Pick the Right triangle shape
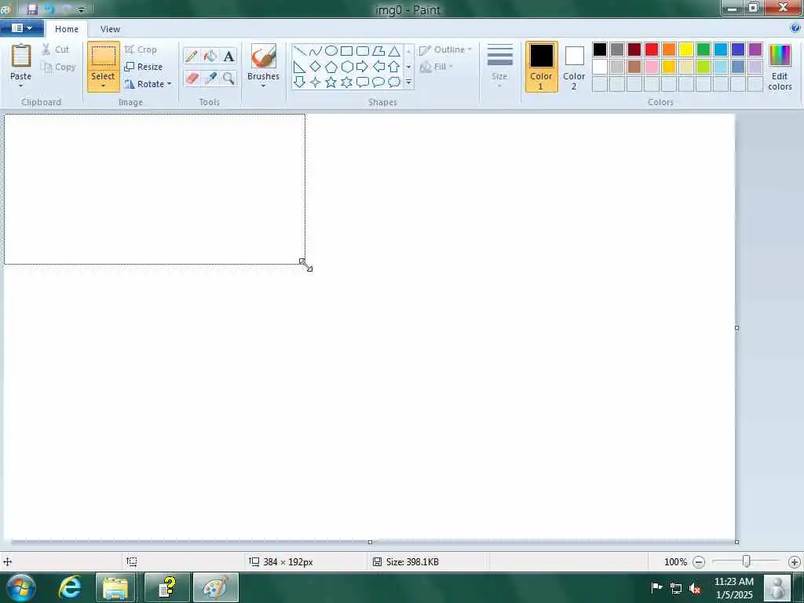The image size is (804, 603). click(x=299, y=67)
